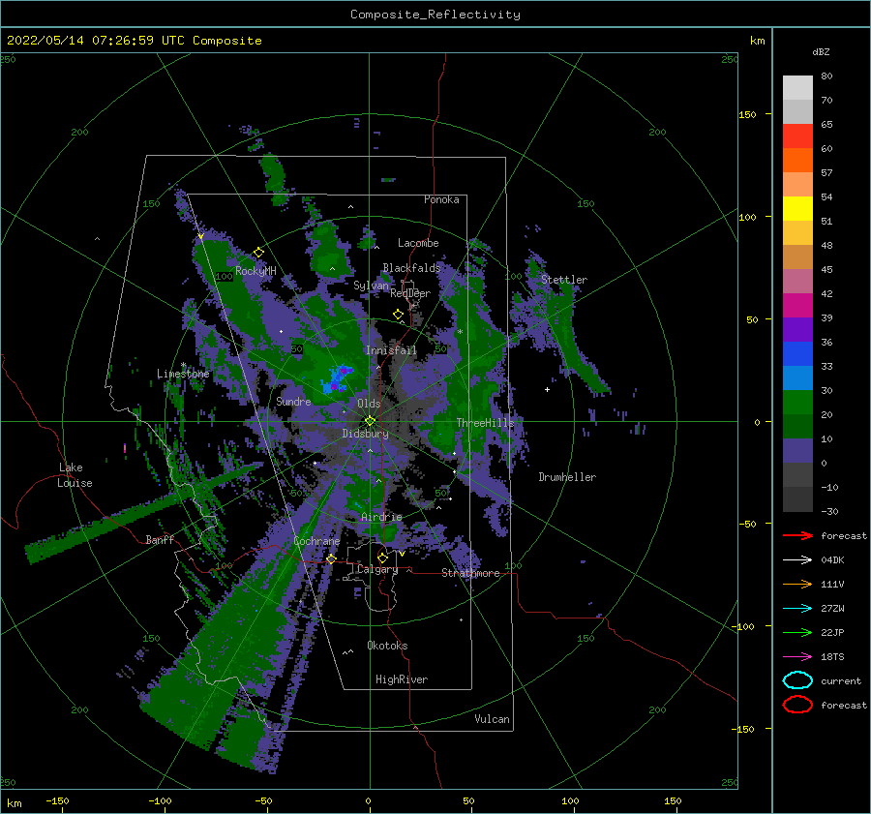
Task: Click the Blackfalds city label
Action: click(x=411, y=268)
